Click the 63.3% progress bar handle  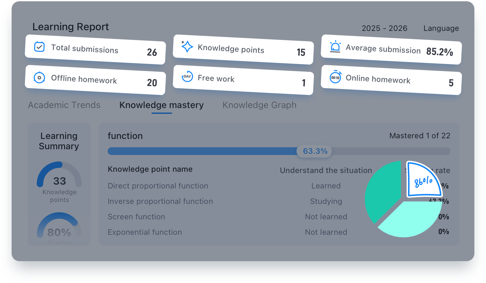pyautogui.click(x=315, y=151)
